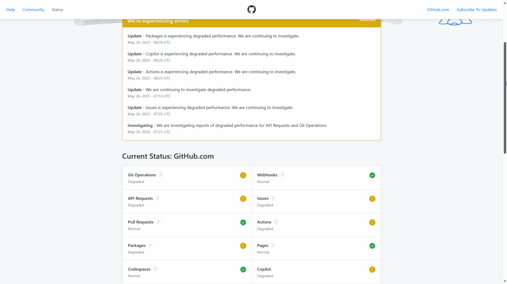This screenshot has width=507, height=284.
Task: Click the Packages degraded performance update text
Action: click(213, 36)
